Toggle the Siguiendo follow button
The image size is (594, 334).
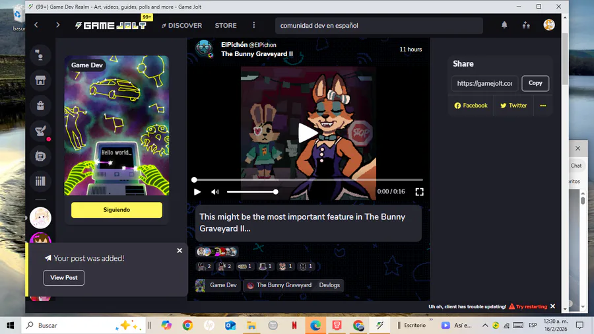click(x=117, y=210)
